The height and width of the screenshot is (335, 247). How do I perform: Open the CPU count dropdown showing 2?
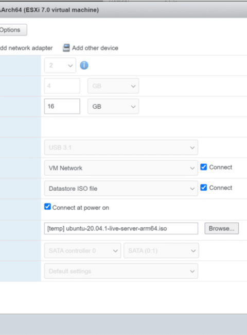[60, 65]
